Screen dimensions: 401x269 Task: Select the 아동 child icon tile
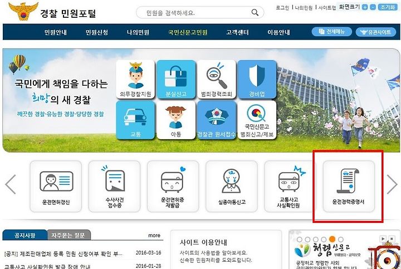tap(176, 120)
